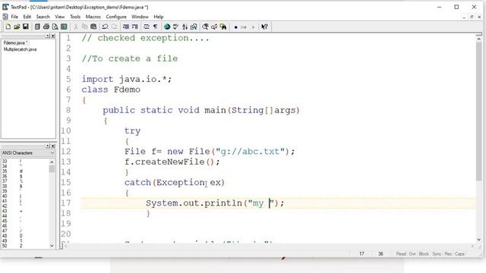Click the Block indicator in the status bar
Screen dimensions: 486x273
(x=424, y=254)
